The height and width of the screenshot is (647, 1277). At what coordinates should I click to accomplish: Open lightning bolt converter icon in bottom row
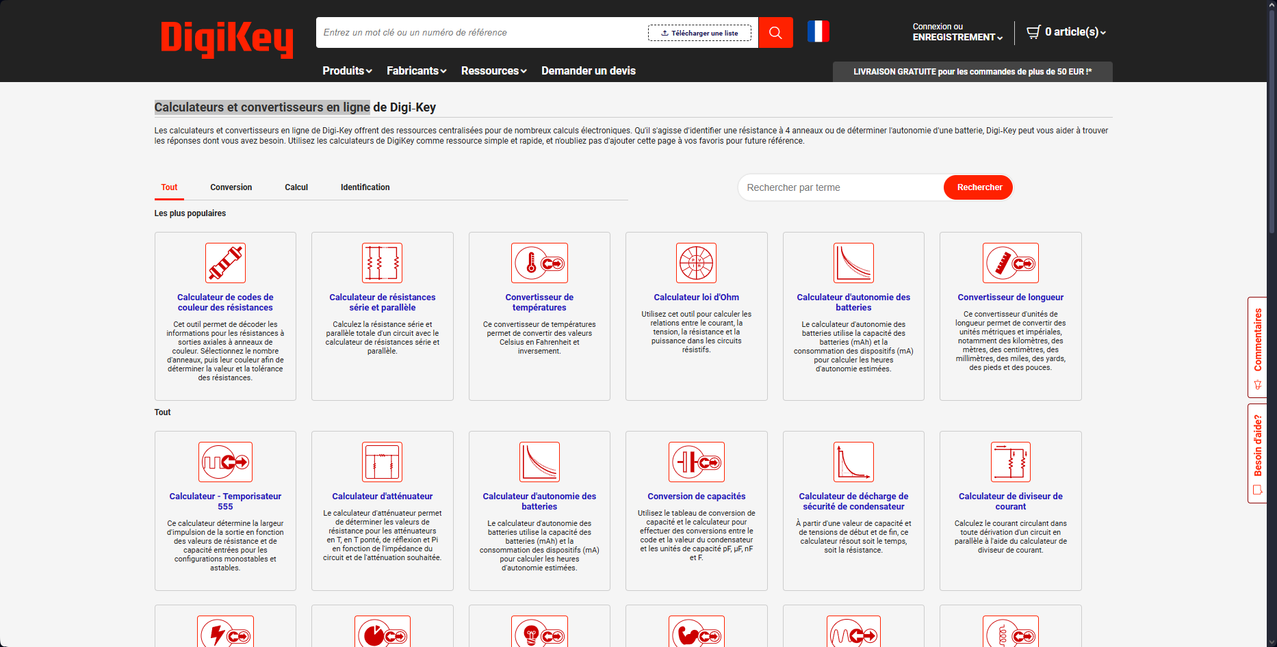[225, 631]
